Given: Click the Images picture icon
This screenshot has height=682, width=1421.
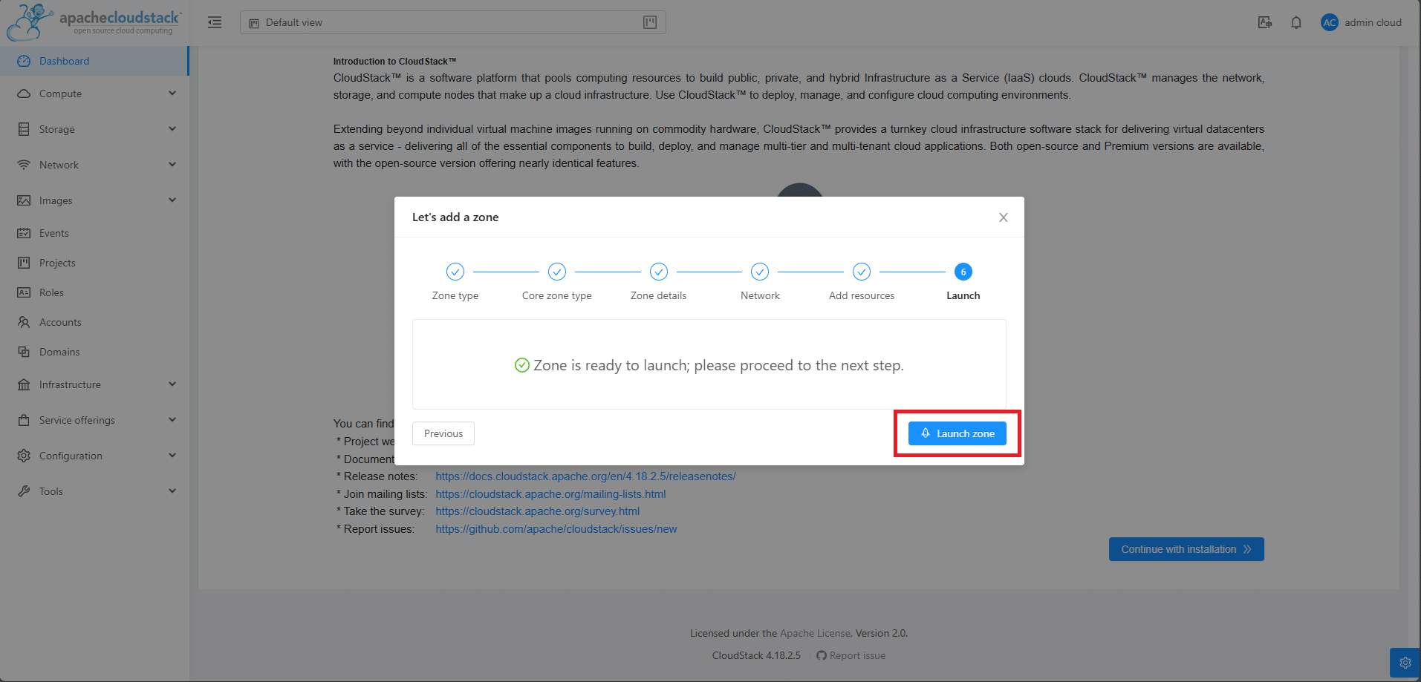Looking at the screenshot, I should coord(24,200).
